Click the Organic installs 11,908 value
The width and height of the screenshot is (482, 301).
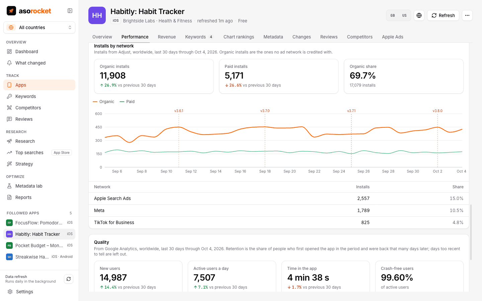coord(113,76)
